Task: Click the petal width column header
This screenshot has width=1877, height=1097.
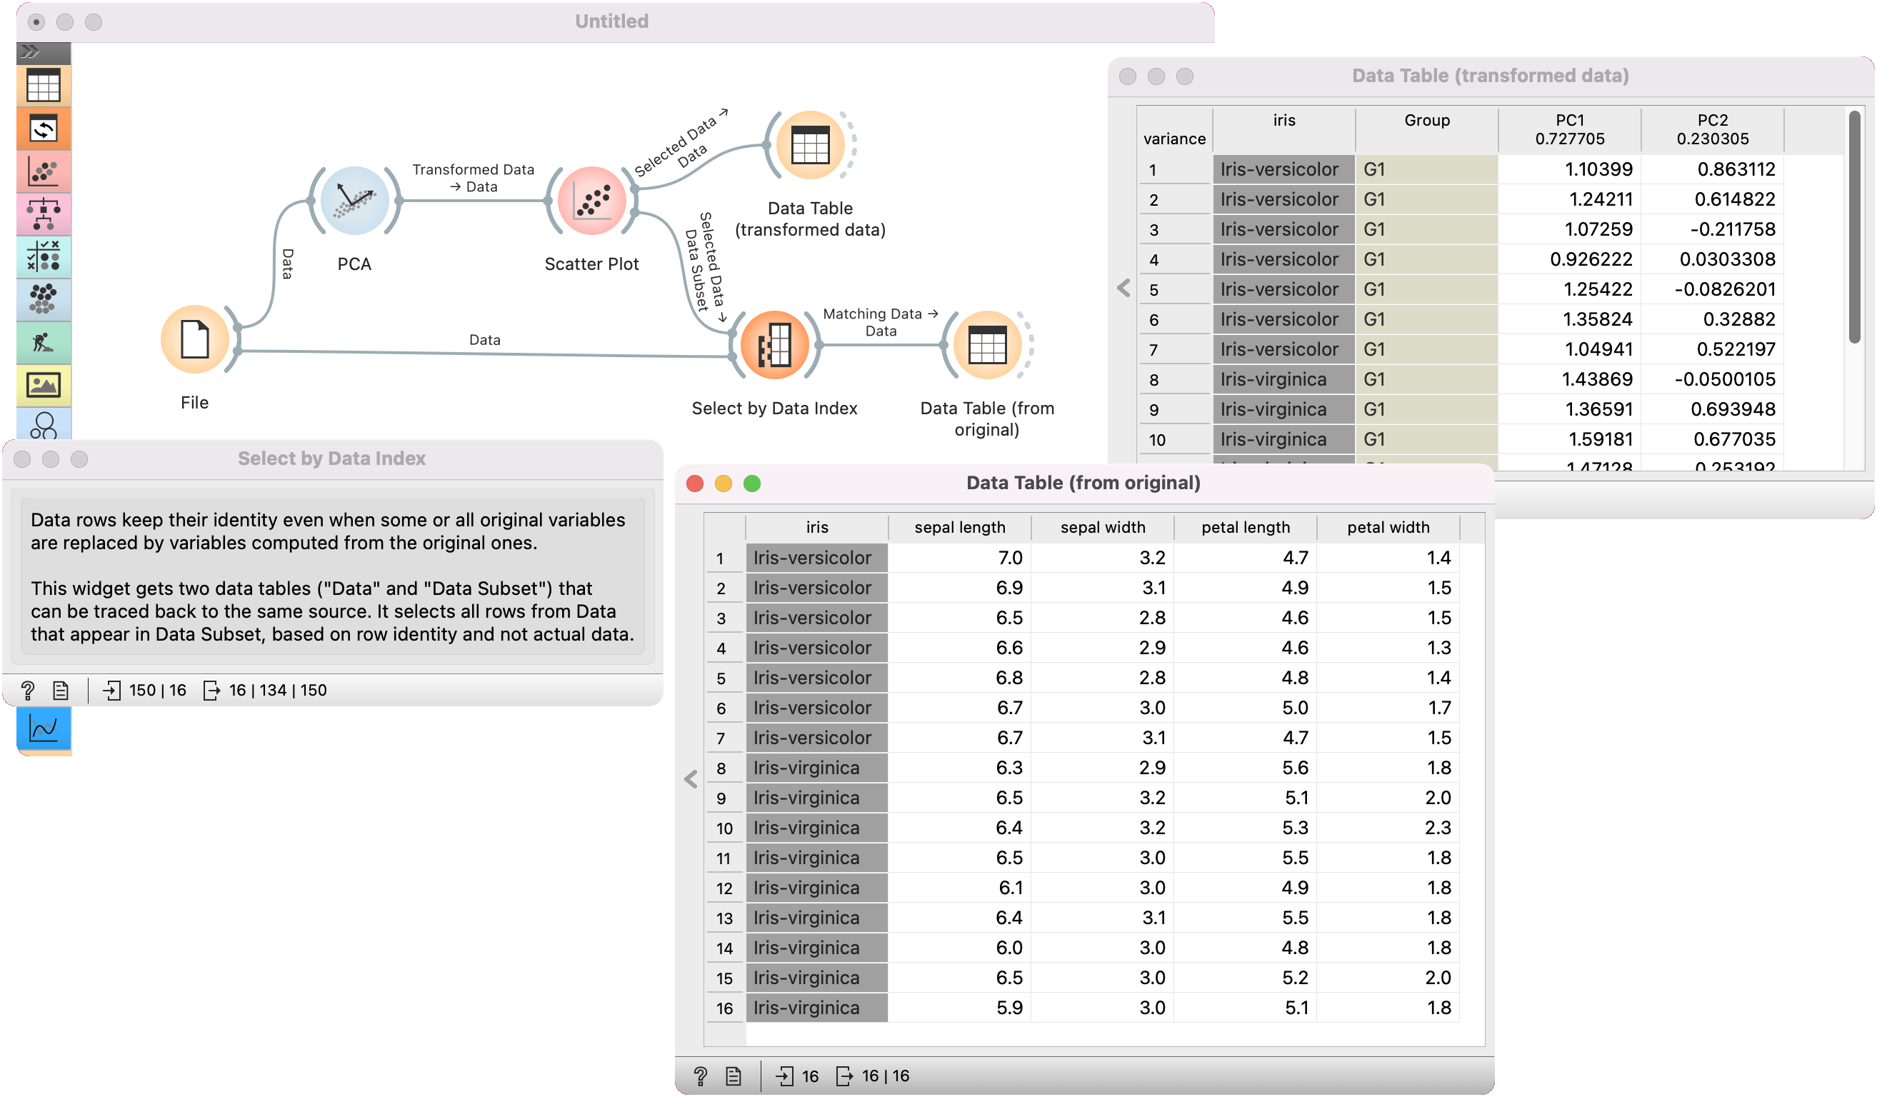Action: [1388, 527]
